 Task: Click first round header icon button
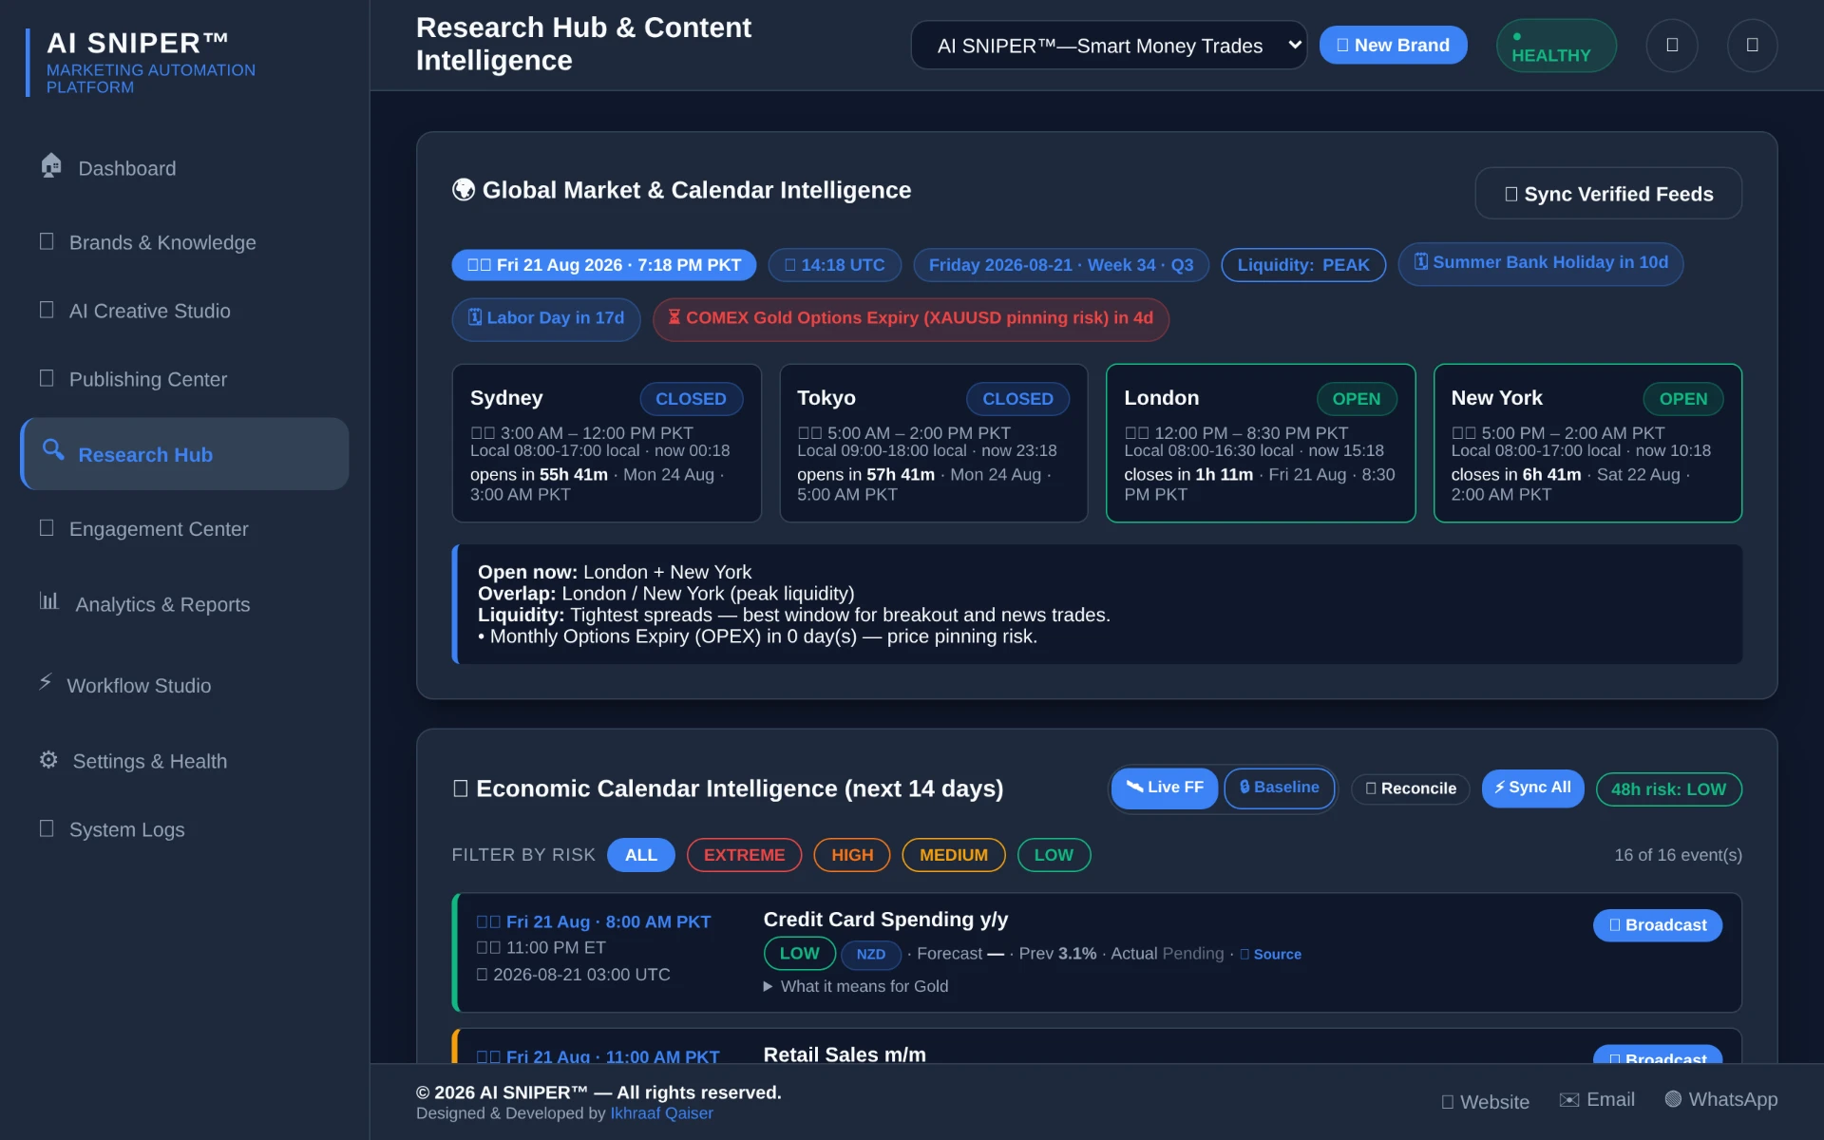1672,45
